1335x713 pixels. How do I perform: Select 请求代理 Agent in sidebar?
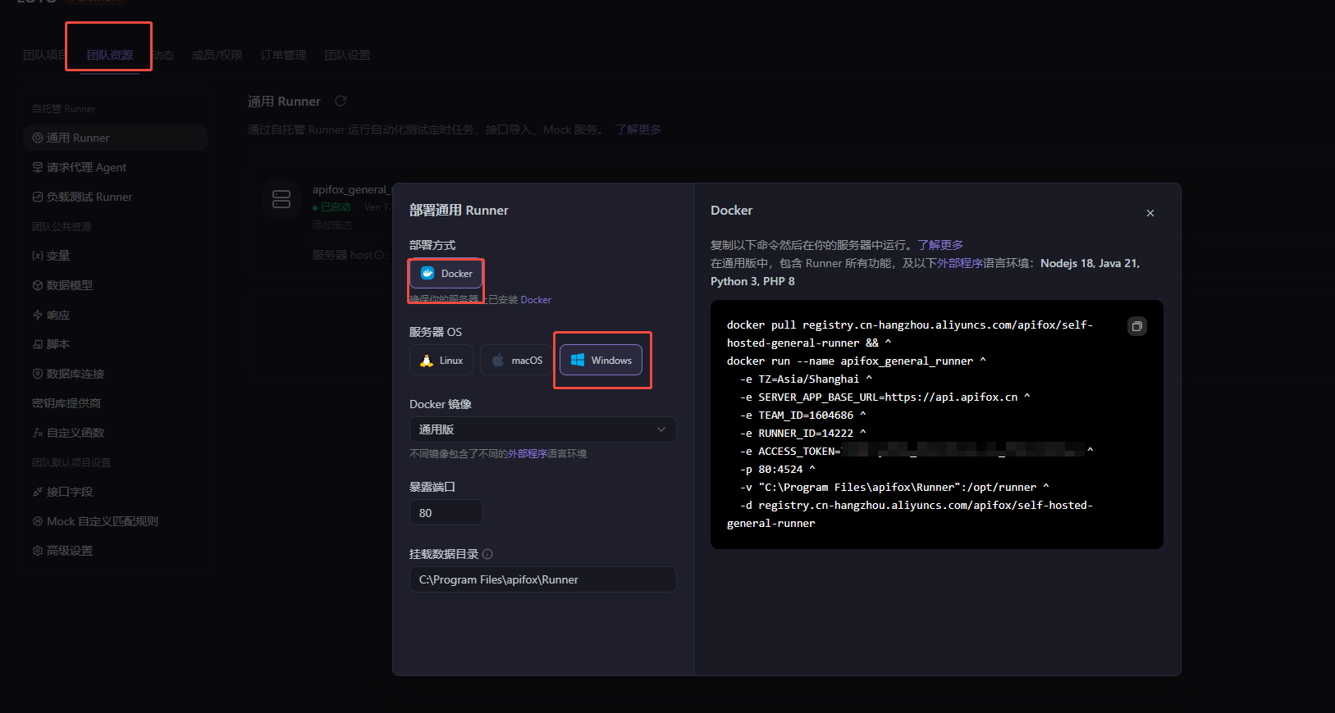click(116, 167)
